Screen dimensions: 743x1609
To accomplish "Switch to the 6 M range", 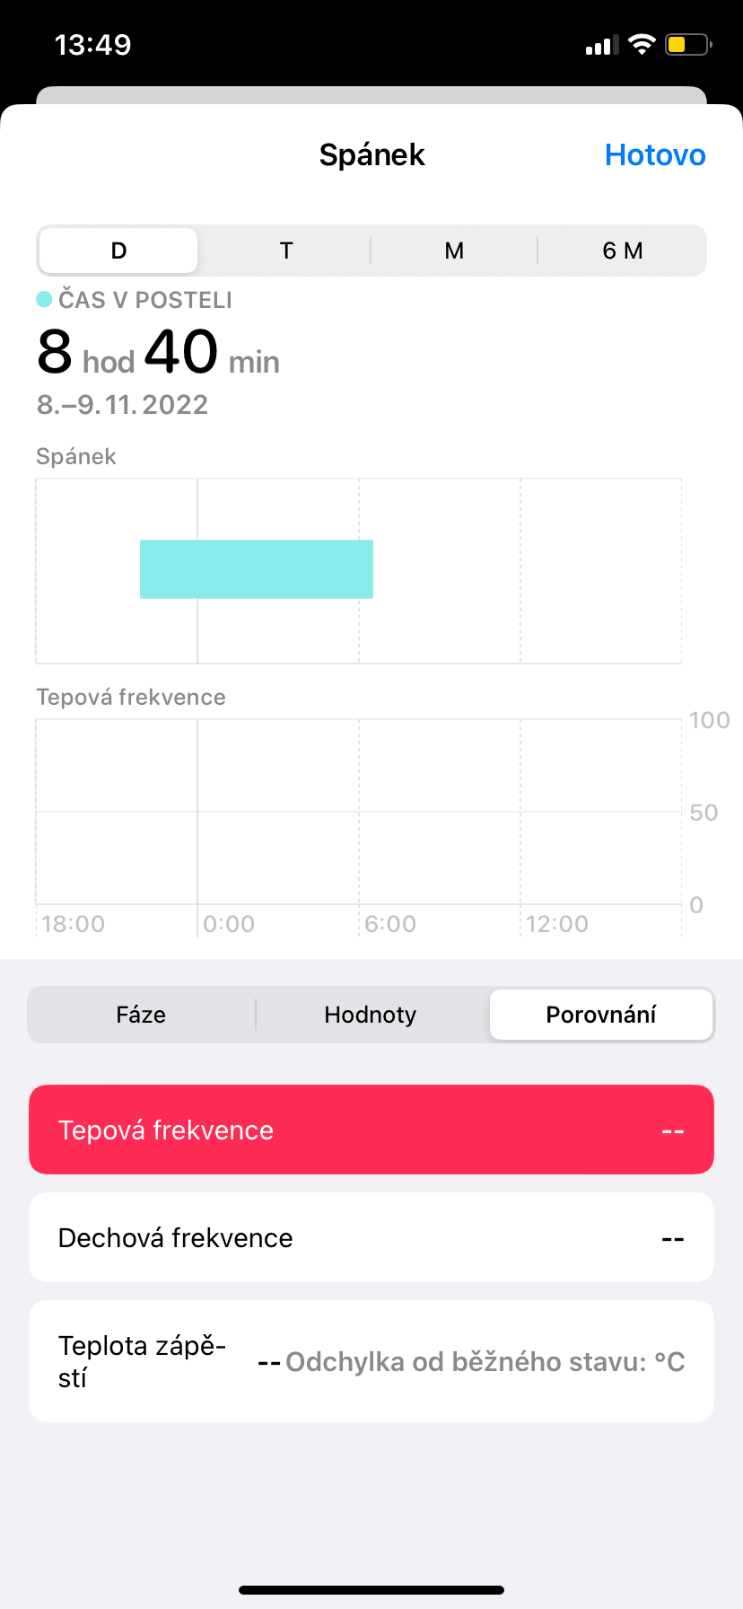I will 622,251.
